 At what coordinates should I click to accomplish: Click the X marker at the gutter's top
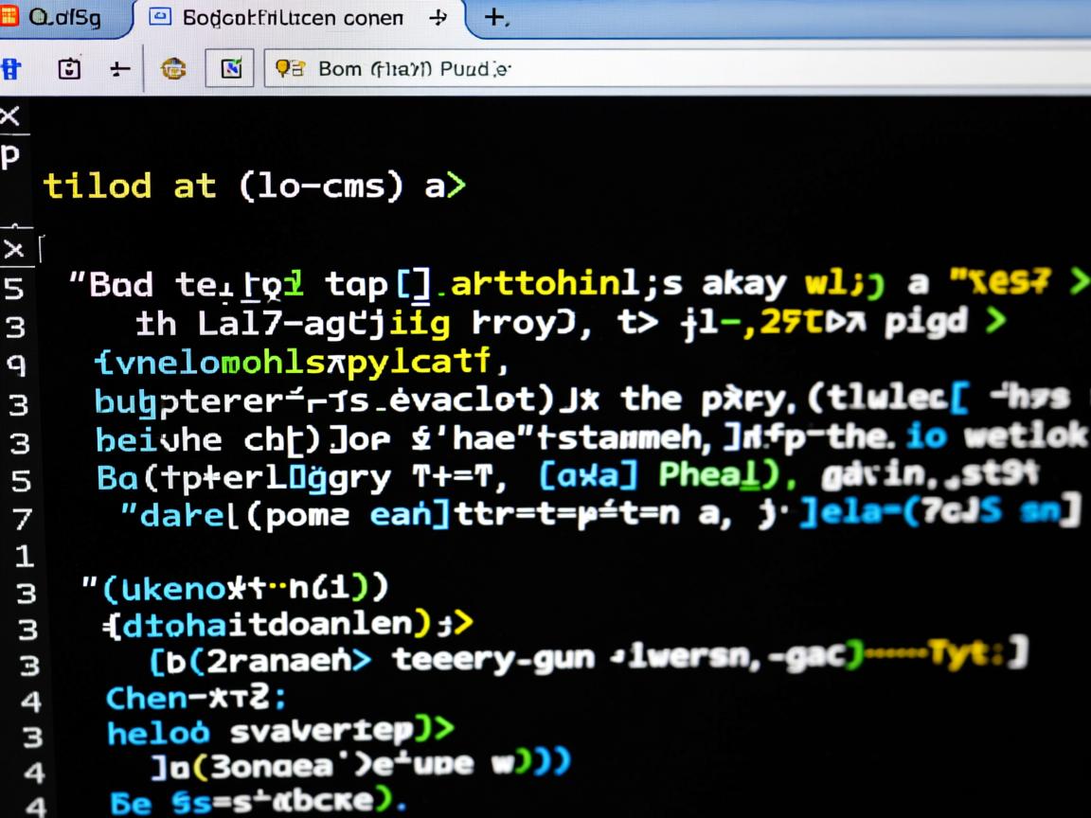coord(10,116)
